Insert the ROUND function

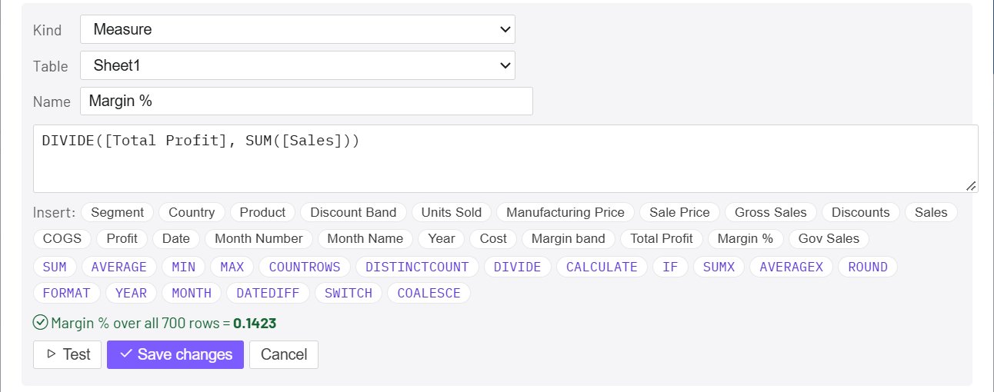coord(868,267)
